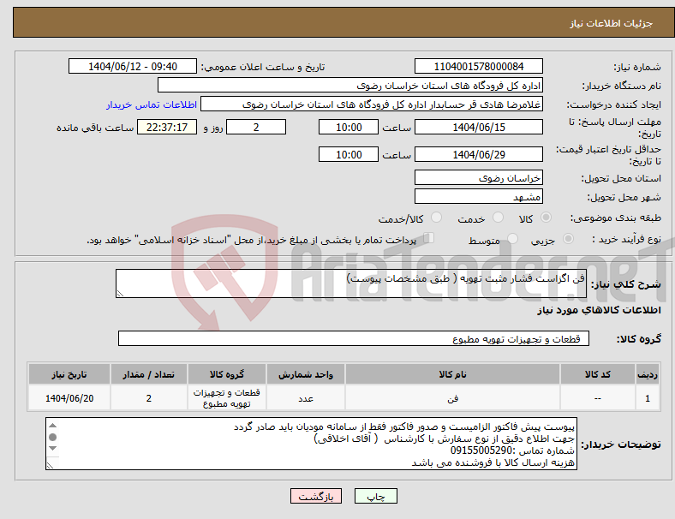Click the buyer notes scroll down arrow
This screenshot has height=519, width=675.
[52, 449]
